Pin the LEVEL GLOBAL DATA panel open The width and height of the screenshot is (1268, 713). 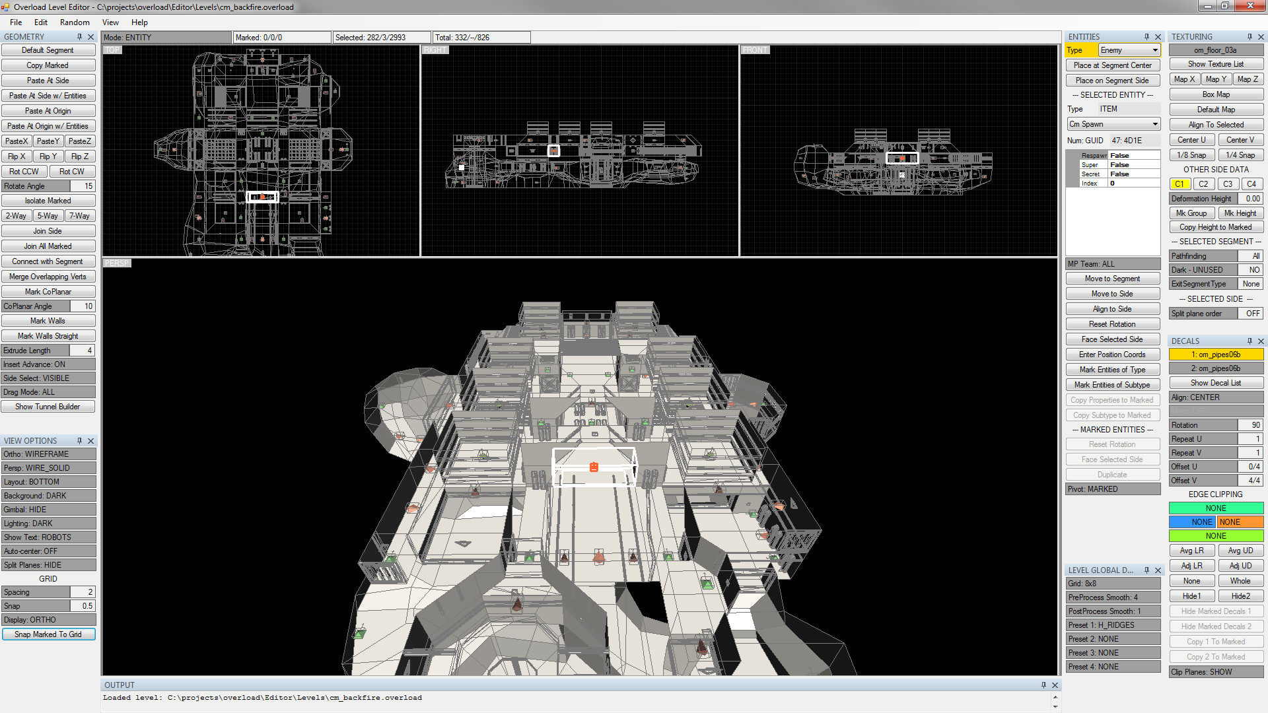point(1147,570)
